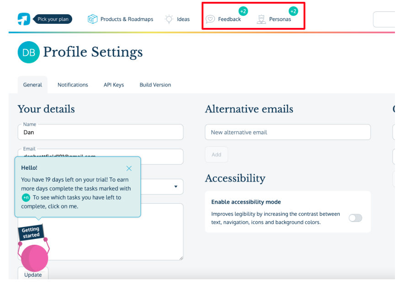This screenshot has width=400, height=286.
Task: Click the ProdPad rocket logo icon
Action: click(24, 19)
